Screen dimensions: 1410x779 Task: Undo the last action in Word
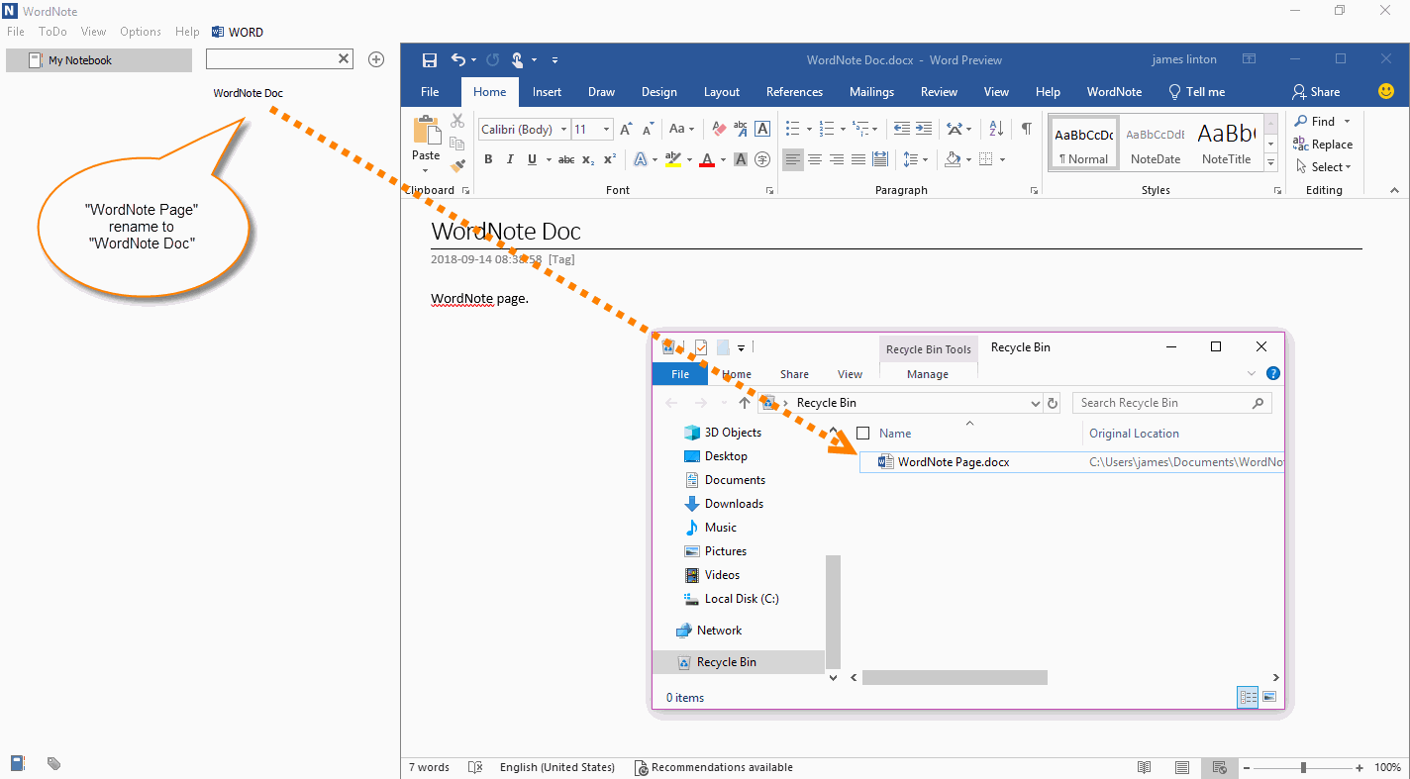pyautogui.click(x=458, y=59)
